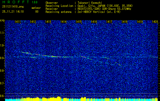Click frequency axis label 1.1
Image resolution: width=160 pixels, height=101 pixels.
(2, 33)
